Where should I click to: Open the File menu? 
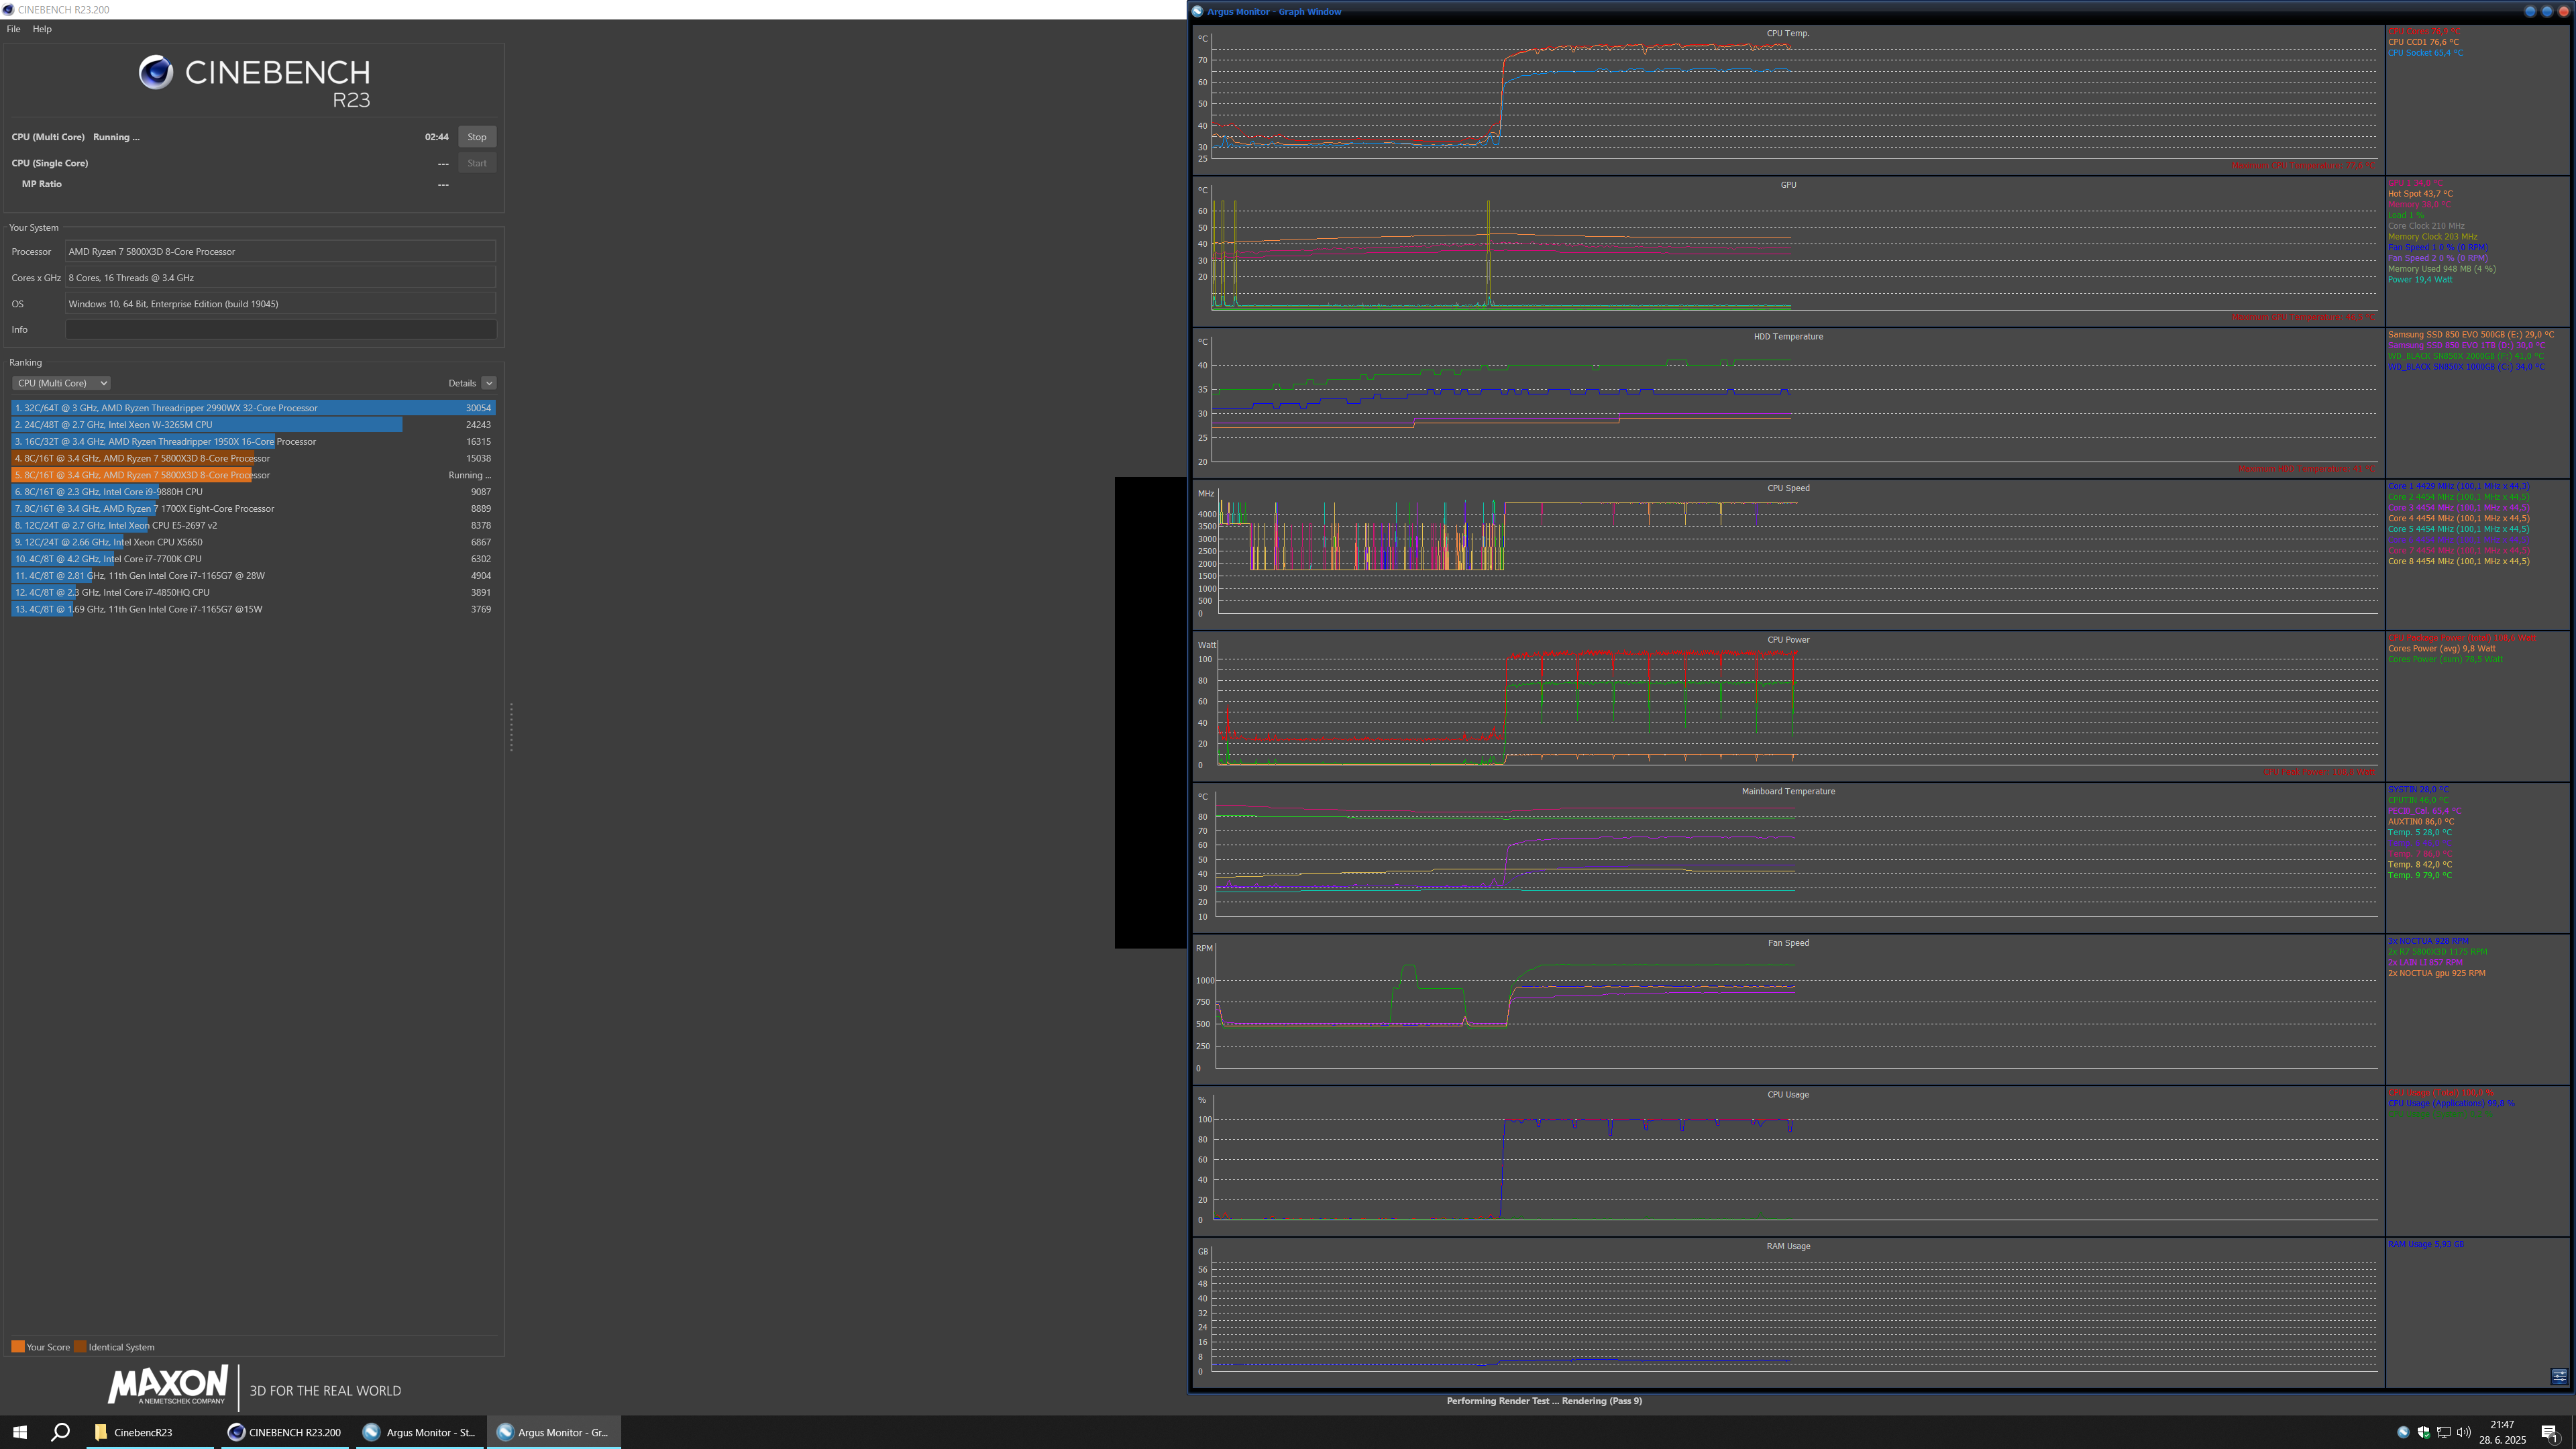[x=13, y=29]
